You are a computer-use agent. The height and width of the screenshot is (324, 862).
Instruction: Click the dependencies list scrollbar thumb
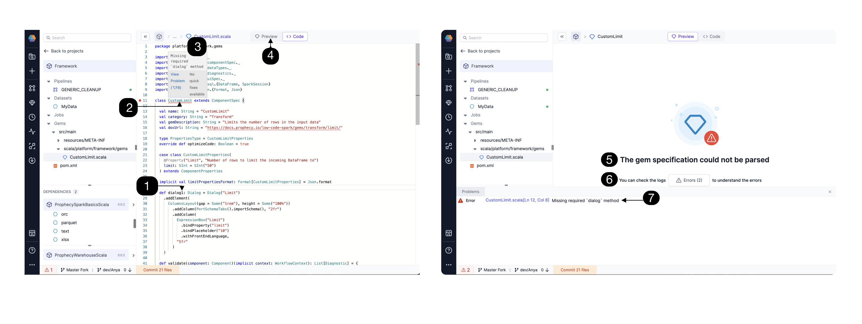coord(134,224)
